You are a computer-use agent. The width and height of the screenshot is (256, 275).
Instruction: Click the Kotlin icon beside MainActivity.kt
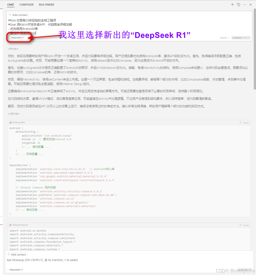coord(10,225)
